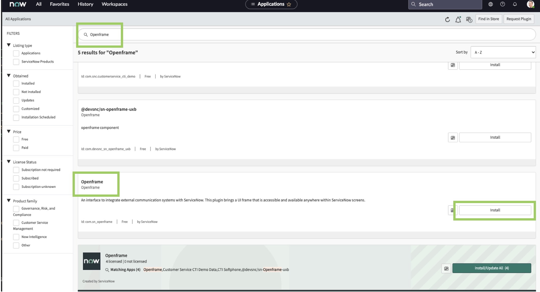This screenshot has height=292, width=540.
Task: Click the now logo thumbnail on Openframe product
Action: click(92, 261)
